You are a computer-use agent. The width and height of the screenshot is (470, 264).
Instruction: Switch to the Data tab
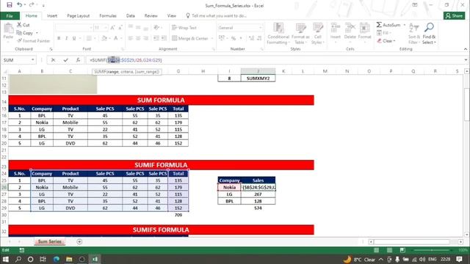pos(131,15)
